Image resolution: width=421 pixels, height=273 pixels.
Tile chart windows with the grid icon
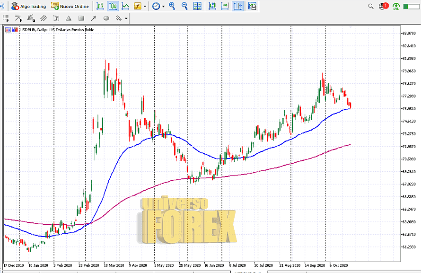[x=197, y=6]
